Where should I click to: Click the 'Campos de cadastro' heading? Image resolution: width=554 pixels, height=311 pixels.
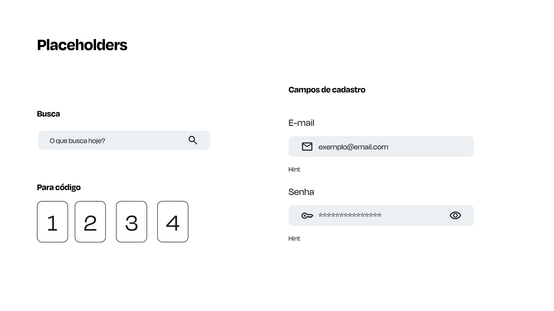point(327,90)
